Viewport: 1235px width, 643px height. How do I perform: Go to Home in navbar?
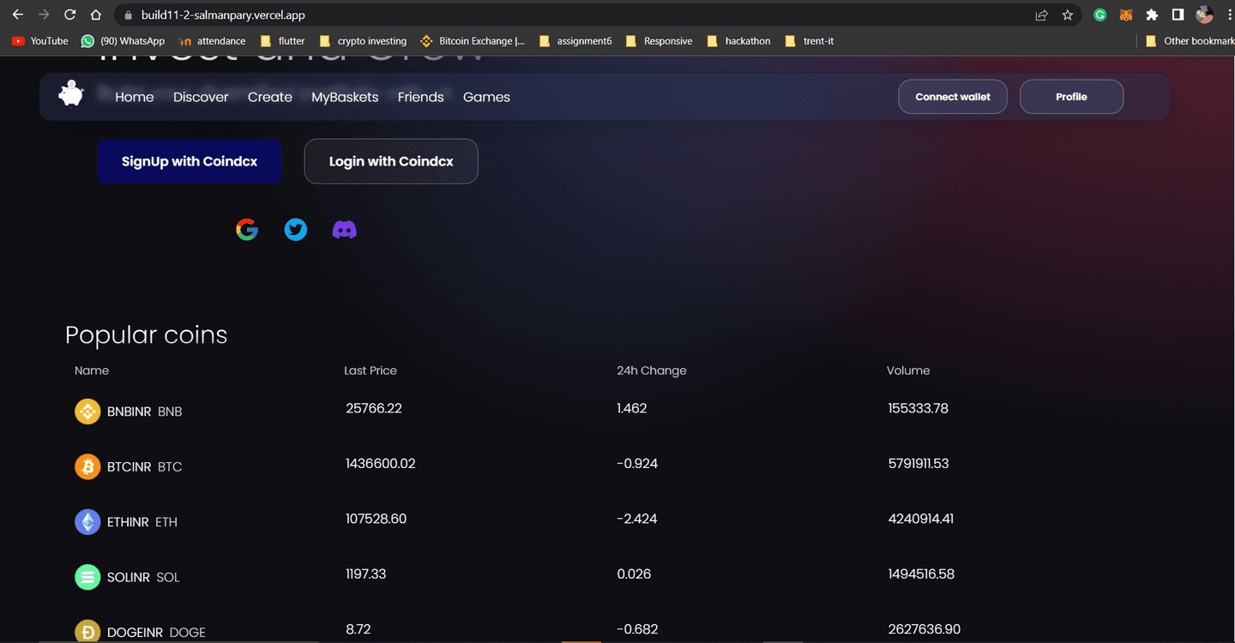tap(135, 97)
